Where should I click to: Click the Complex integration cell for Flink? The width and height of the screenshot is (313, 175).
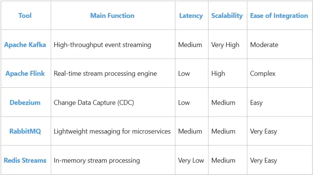pos(263,74)
